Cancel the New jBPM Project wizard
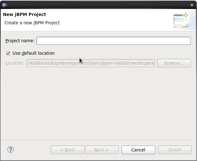Screen dimensions: 197x161 click(138, 150)
